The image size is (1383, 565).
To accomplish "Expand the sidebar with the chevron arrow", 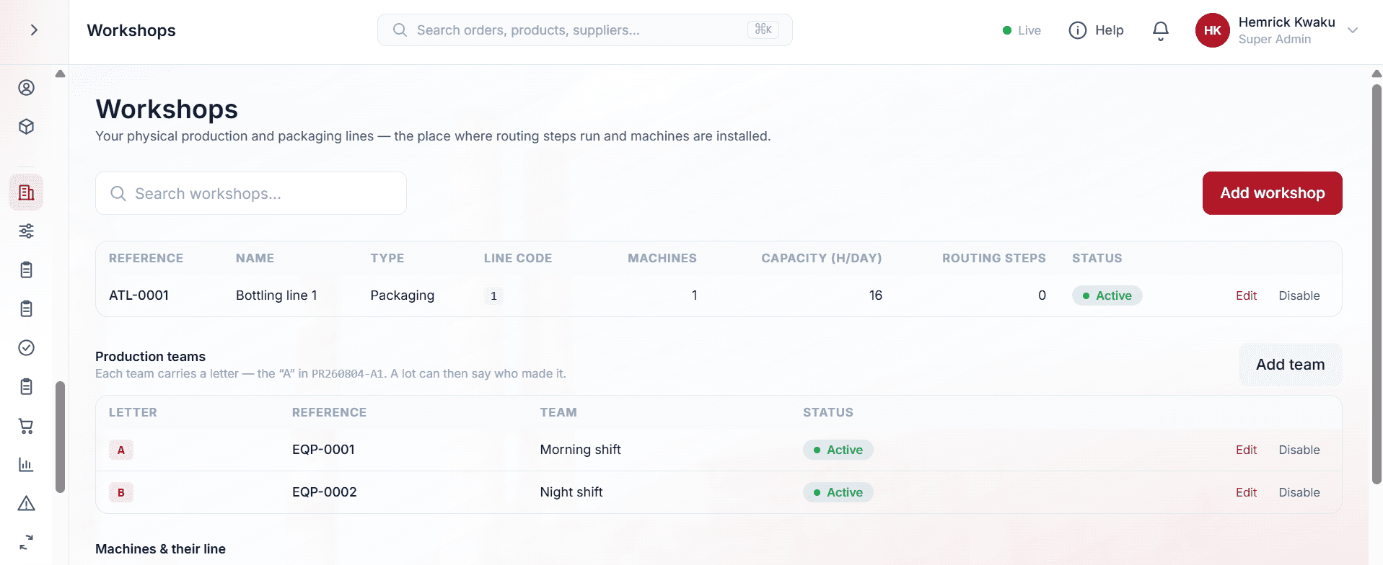I will click(34, 30).
